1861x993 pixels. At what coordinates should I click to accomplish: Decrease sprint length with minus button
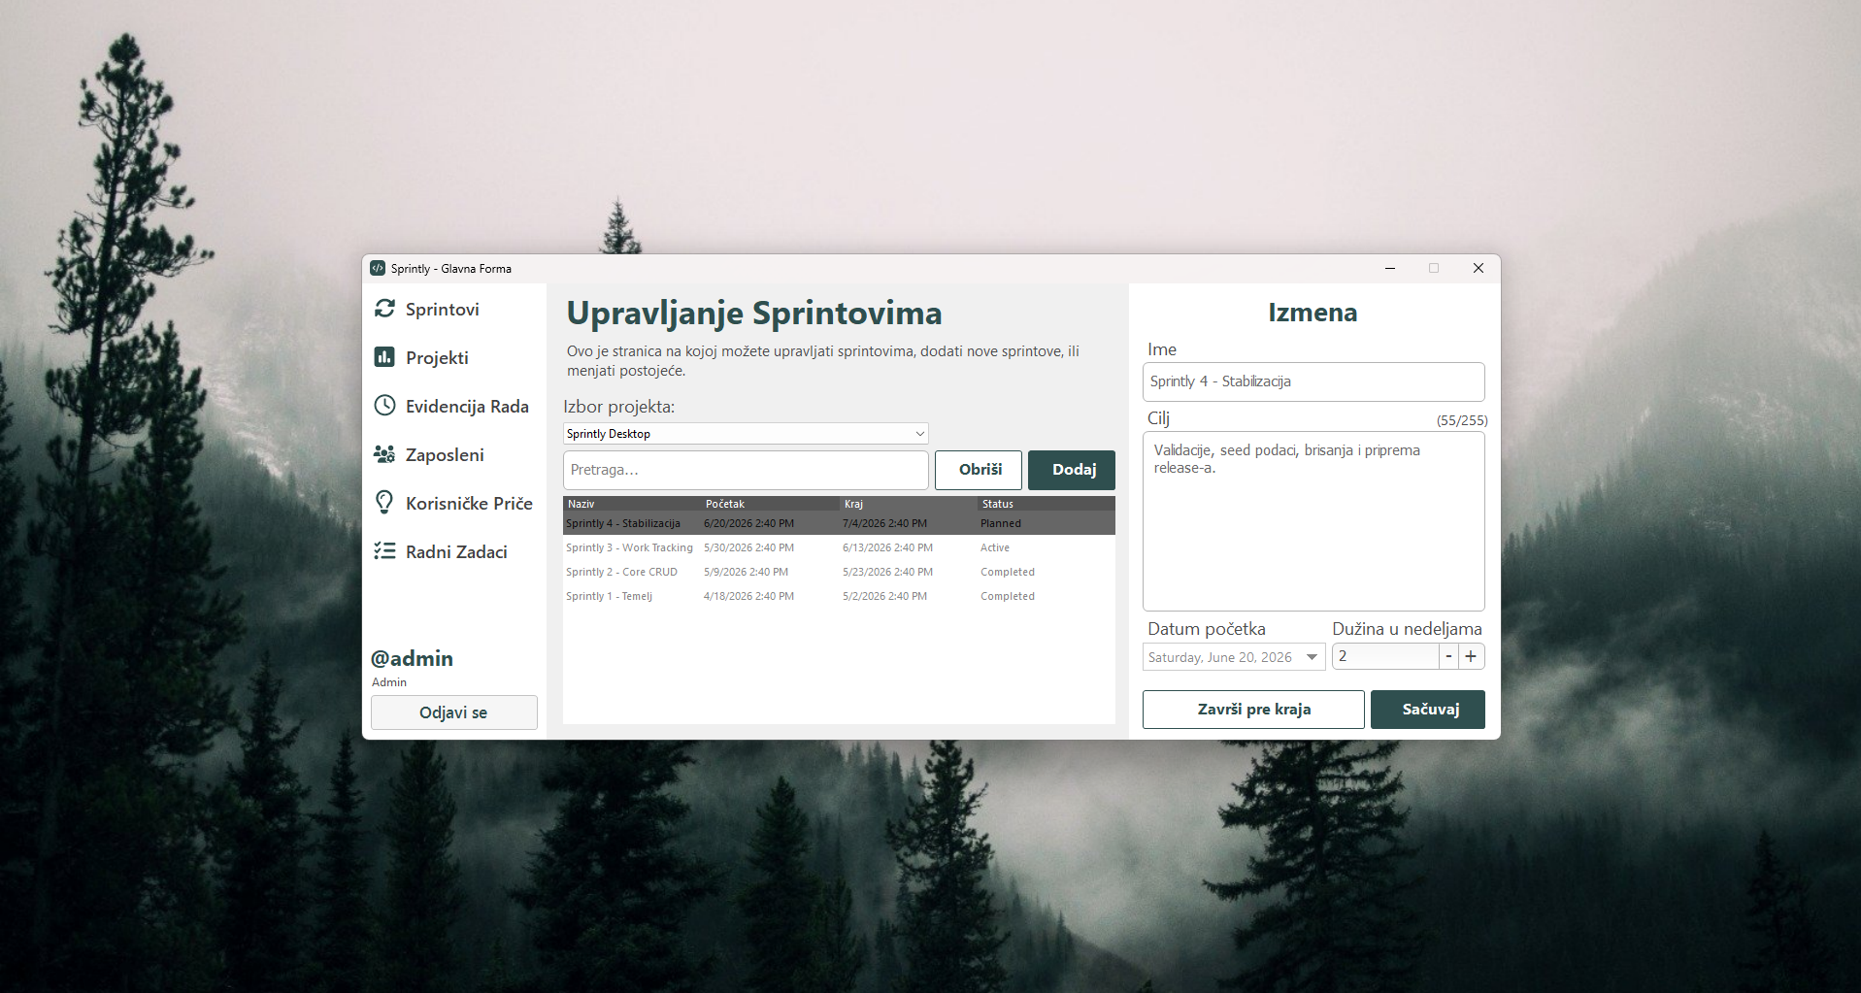click(1448, 657)
